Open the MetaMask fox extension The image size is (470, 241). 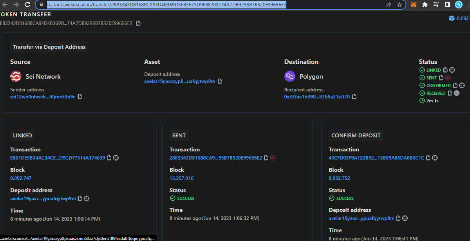[x=414, y=5]
